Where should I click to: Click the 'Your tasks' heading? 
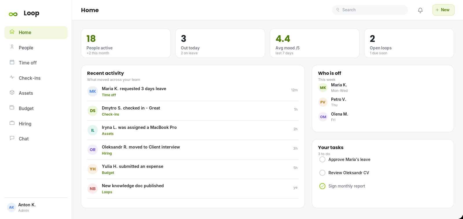click(x=331, y=148)
